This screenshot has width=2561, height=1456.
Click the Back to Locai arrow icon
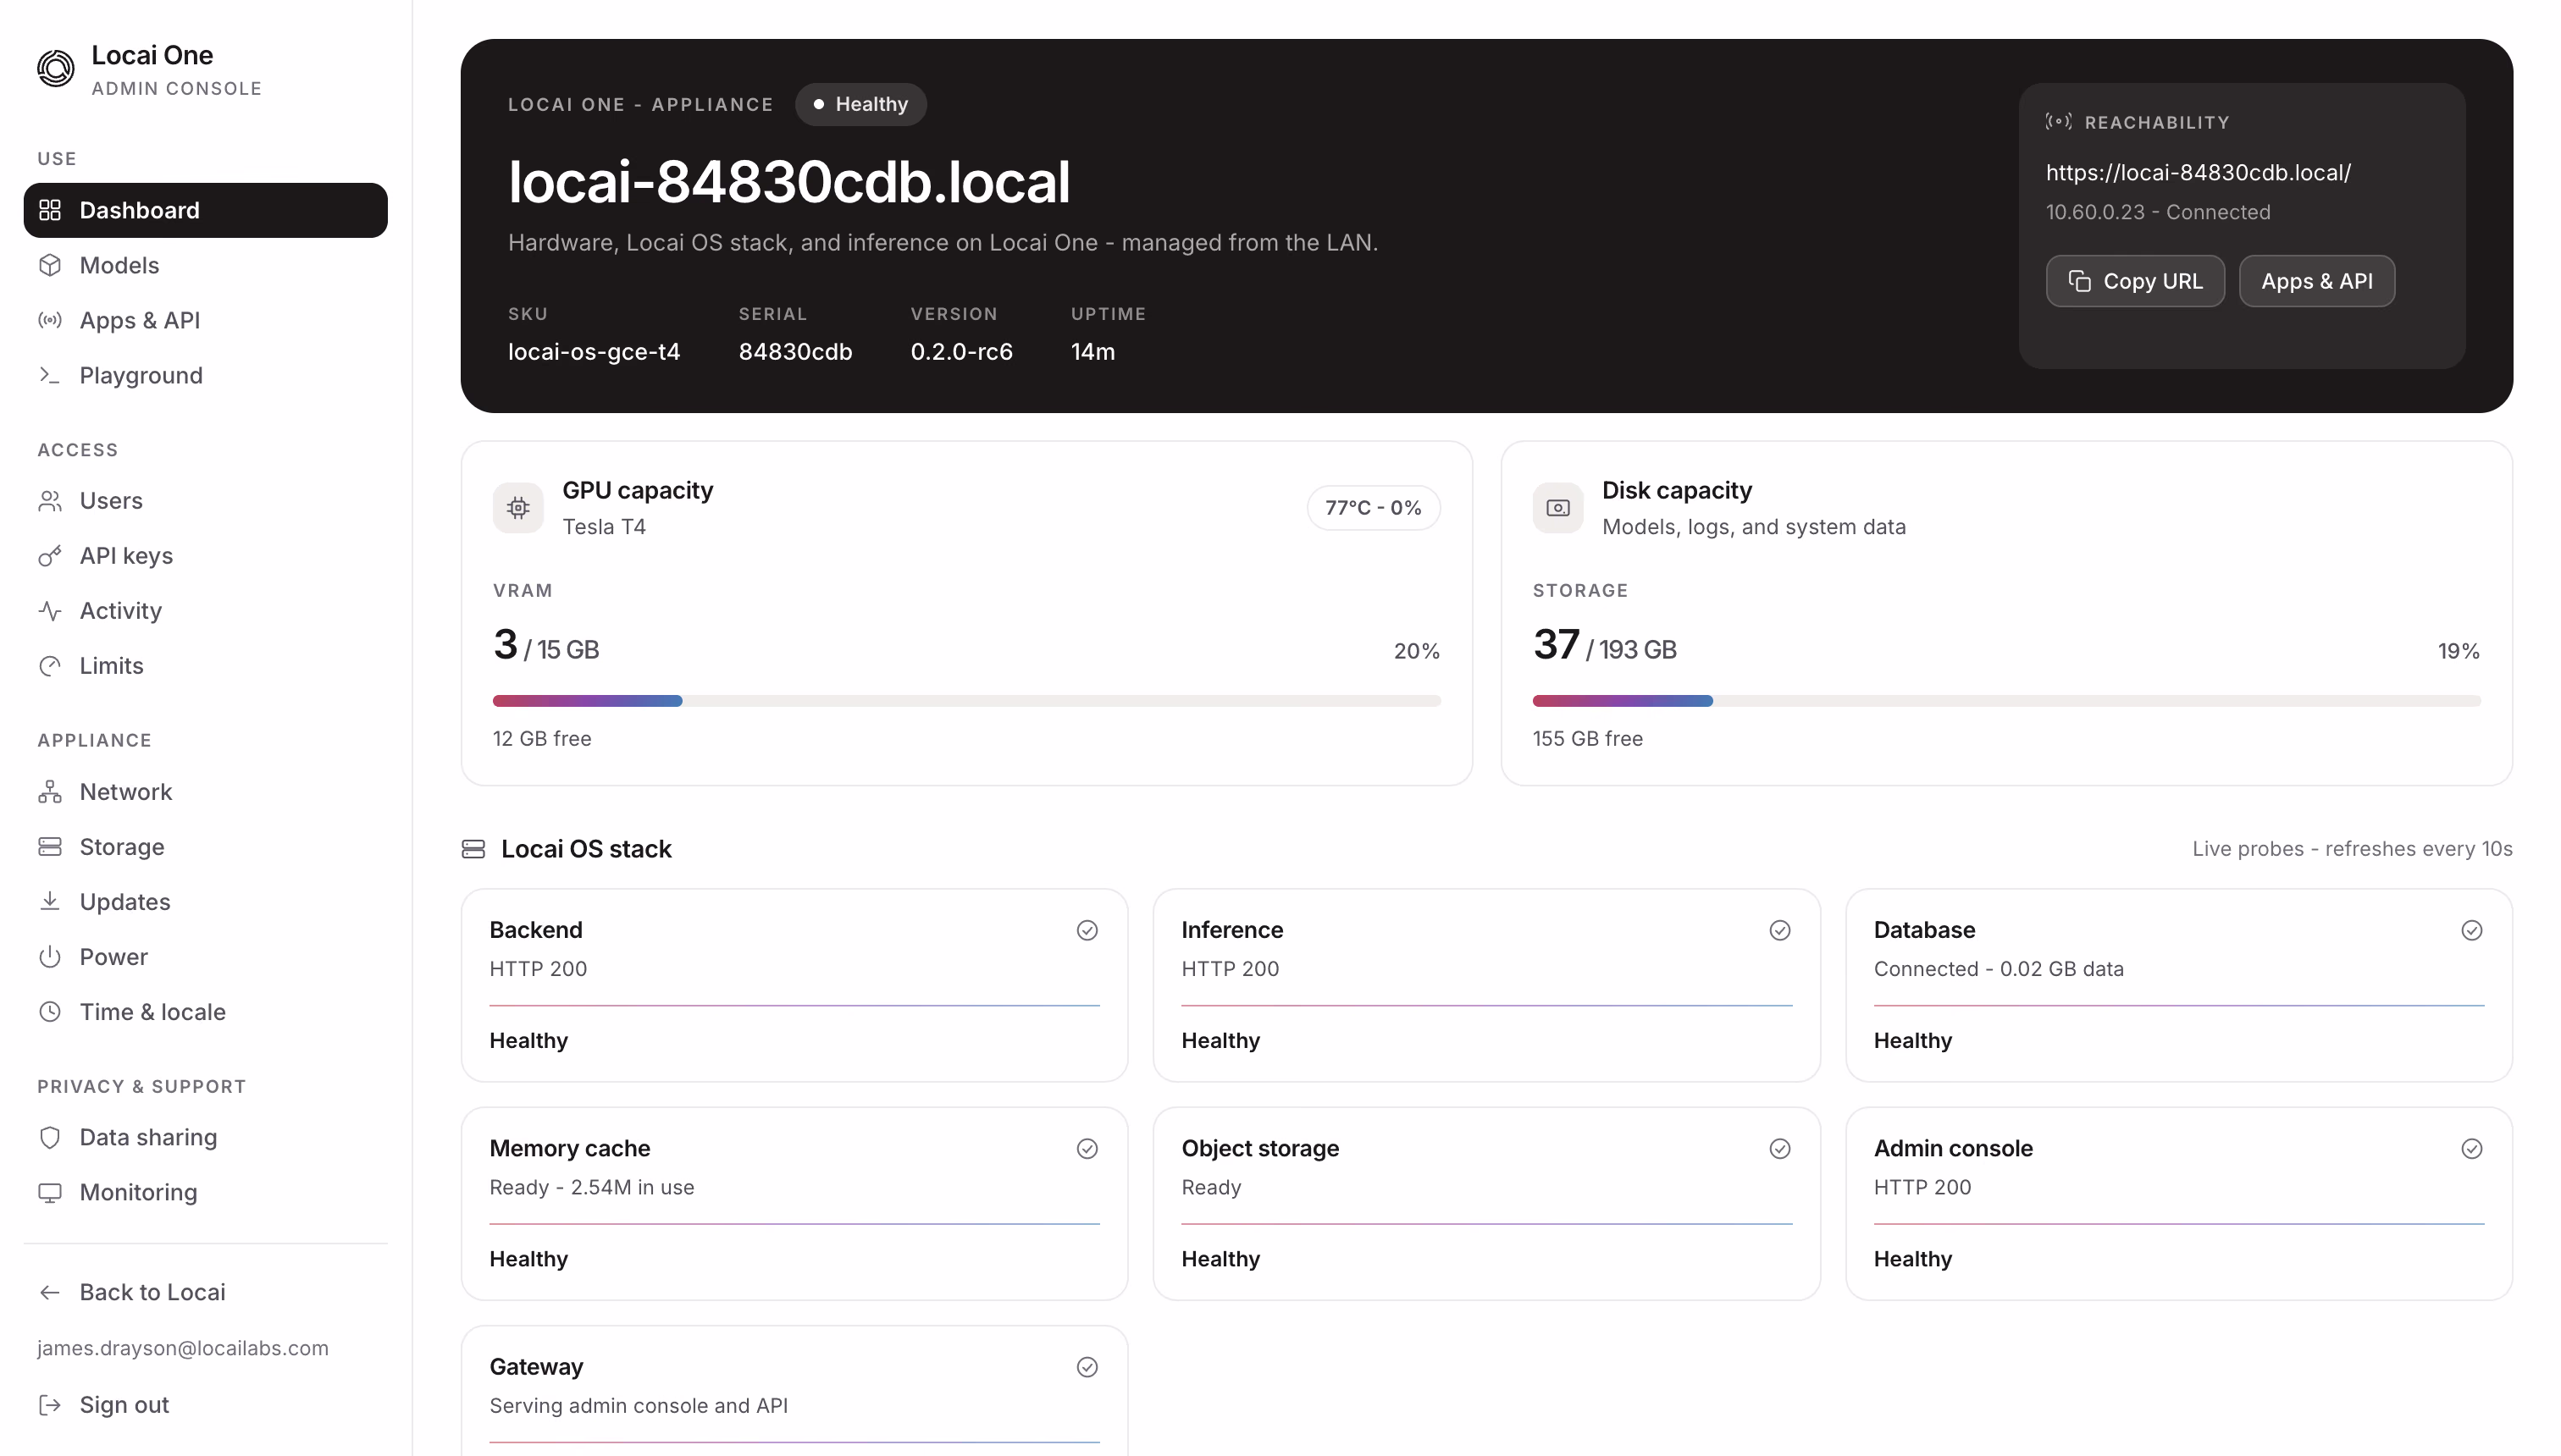pos(50,1292)
